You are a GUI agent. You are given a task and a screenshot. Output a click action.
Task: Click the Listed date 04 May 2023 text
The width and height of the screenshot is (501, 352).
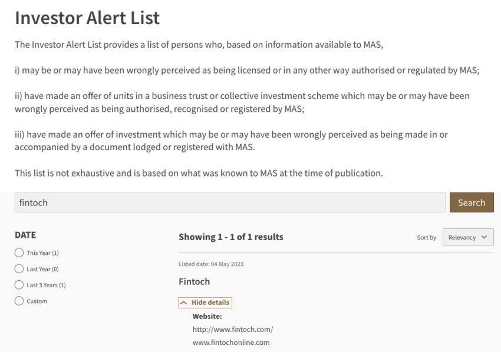click(211, 264)
